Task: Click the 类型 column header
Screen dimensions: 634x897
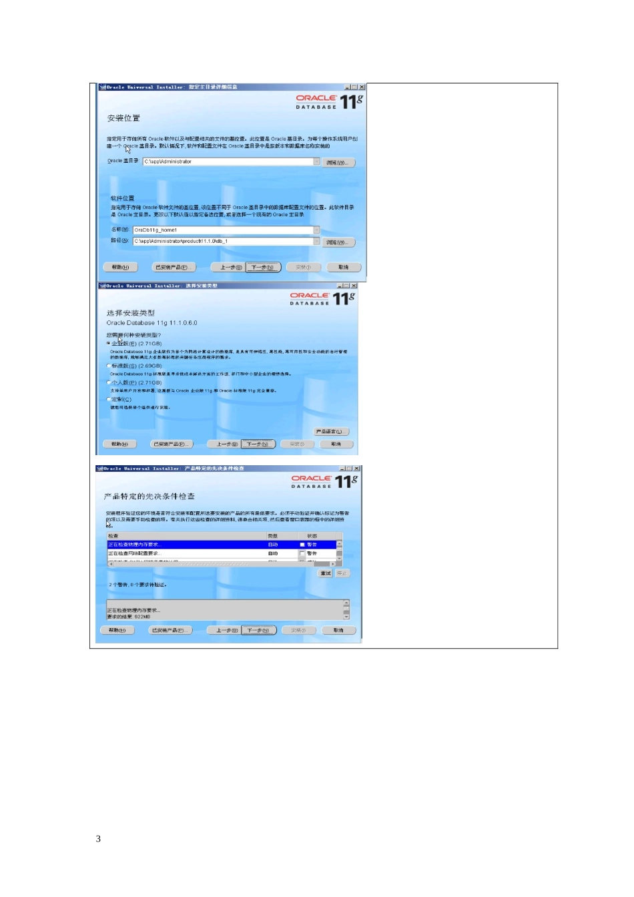Action: [x=282, y=536]
